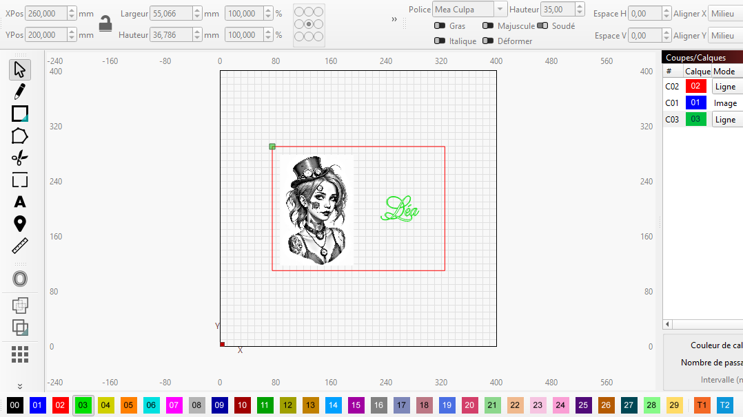Use the Boolean overlap shapes tool
Image resolution: width=743 pixels, height=417 pixels.
click(20, 328)
